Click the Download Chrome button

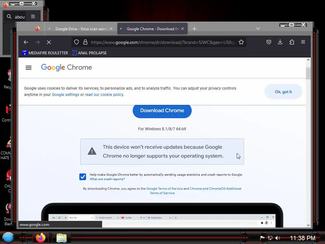162,111
